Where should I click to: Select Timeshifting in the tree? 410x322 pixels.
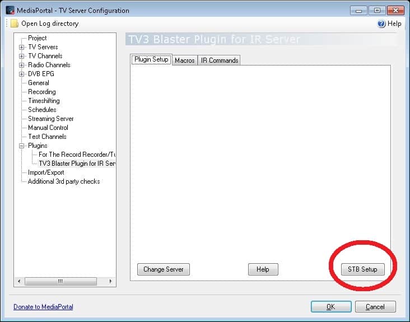44,101
